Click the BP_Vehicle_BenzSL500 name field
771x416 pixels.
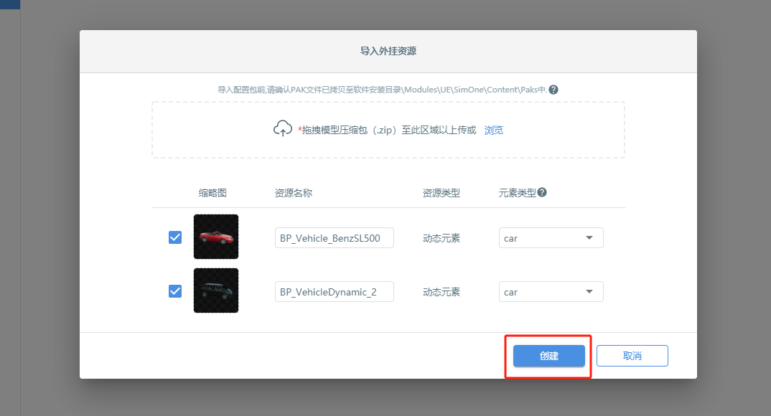point(335,237)
